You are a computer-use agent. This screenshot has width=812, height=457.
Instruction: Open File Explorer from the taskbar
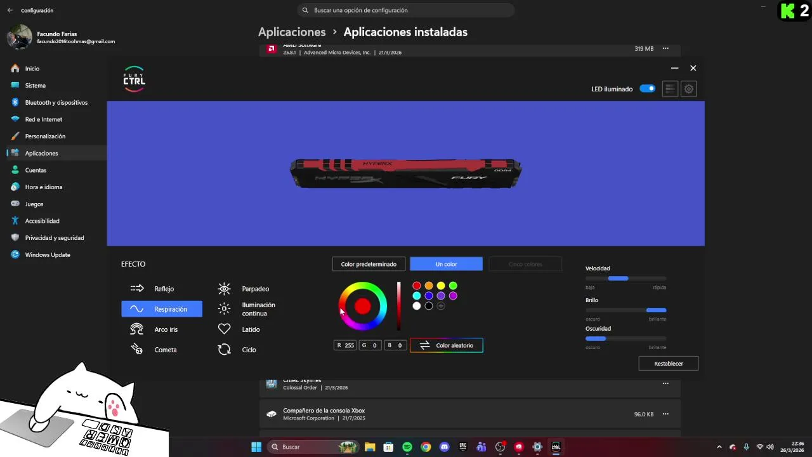pyautogui.click(x=370, y=447)
